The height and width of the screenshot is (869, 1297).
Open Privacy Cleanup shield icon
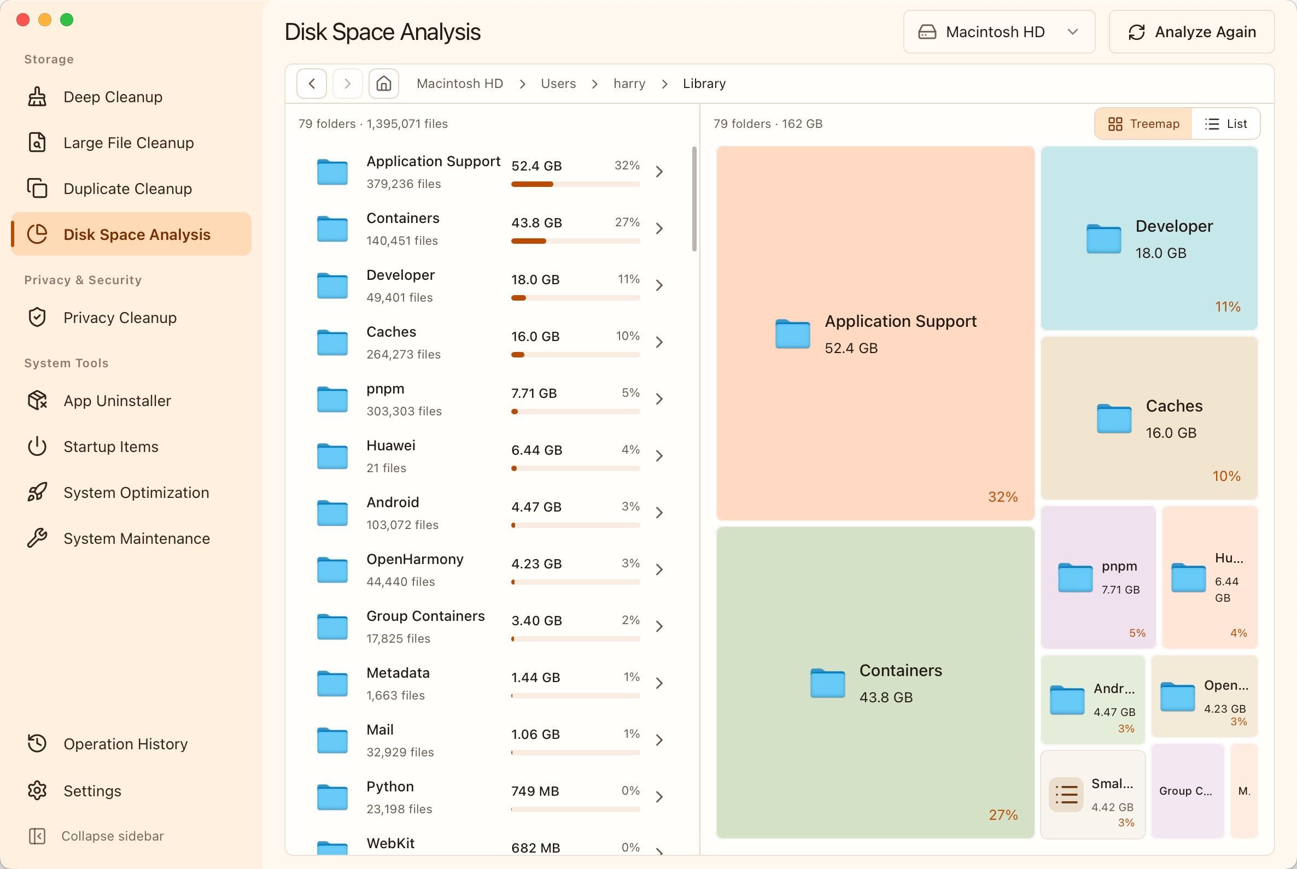pyautogui.click(x=37, y=318)
